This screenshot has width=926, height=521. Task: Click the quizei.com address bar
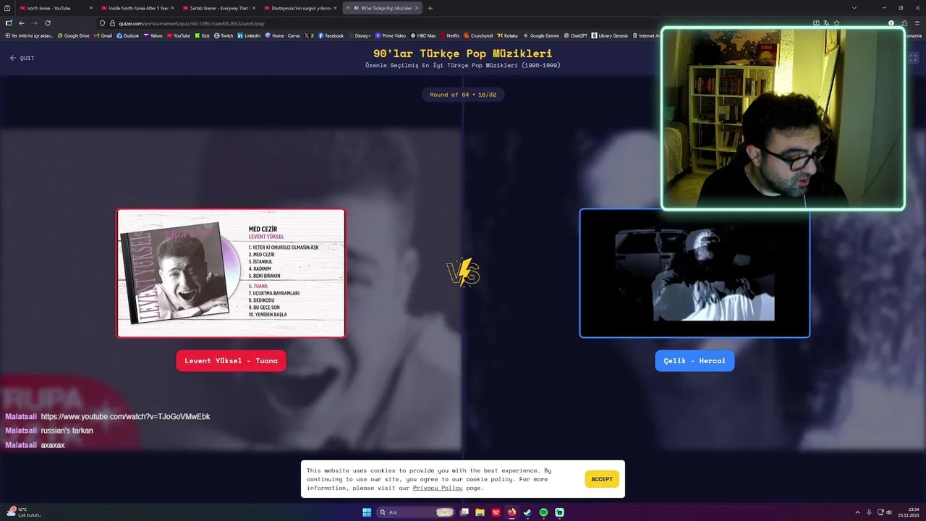(x=463, y=23)
